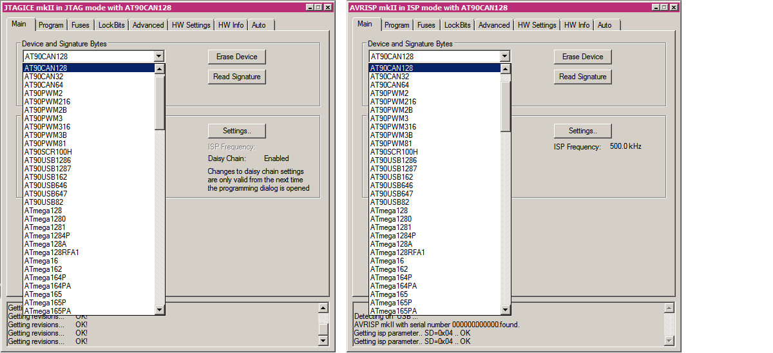Open Advanced tab in AVRISP mkII window
773x353 pixels.
pyautogui.click(x=494, y=25)
